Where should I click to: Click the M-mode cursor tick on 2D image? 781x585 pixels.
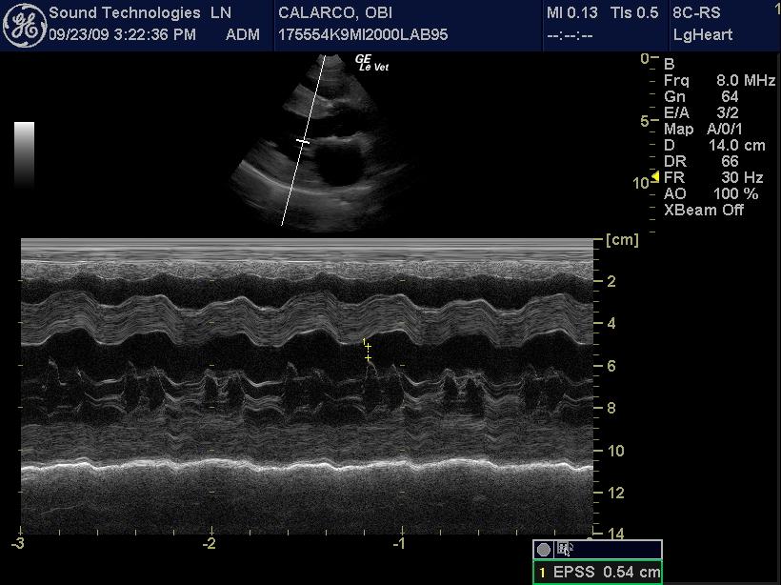(303, 142)
